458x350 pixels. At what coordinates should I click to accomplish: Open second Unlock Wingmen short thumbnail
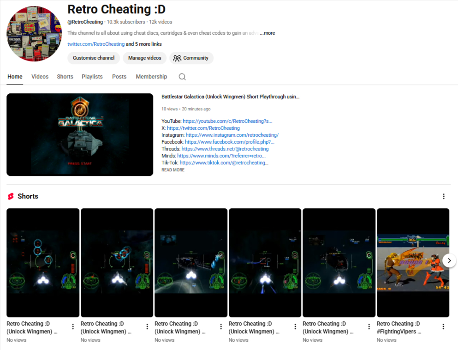click(117, 263)
